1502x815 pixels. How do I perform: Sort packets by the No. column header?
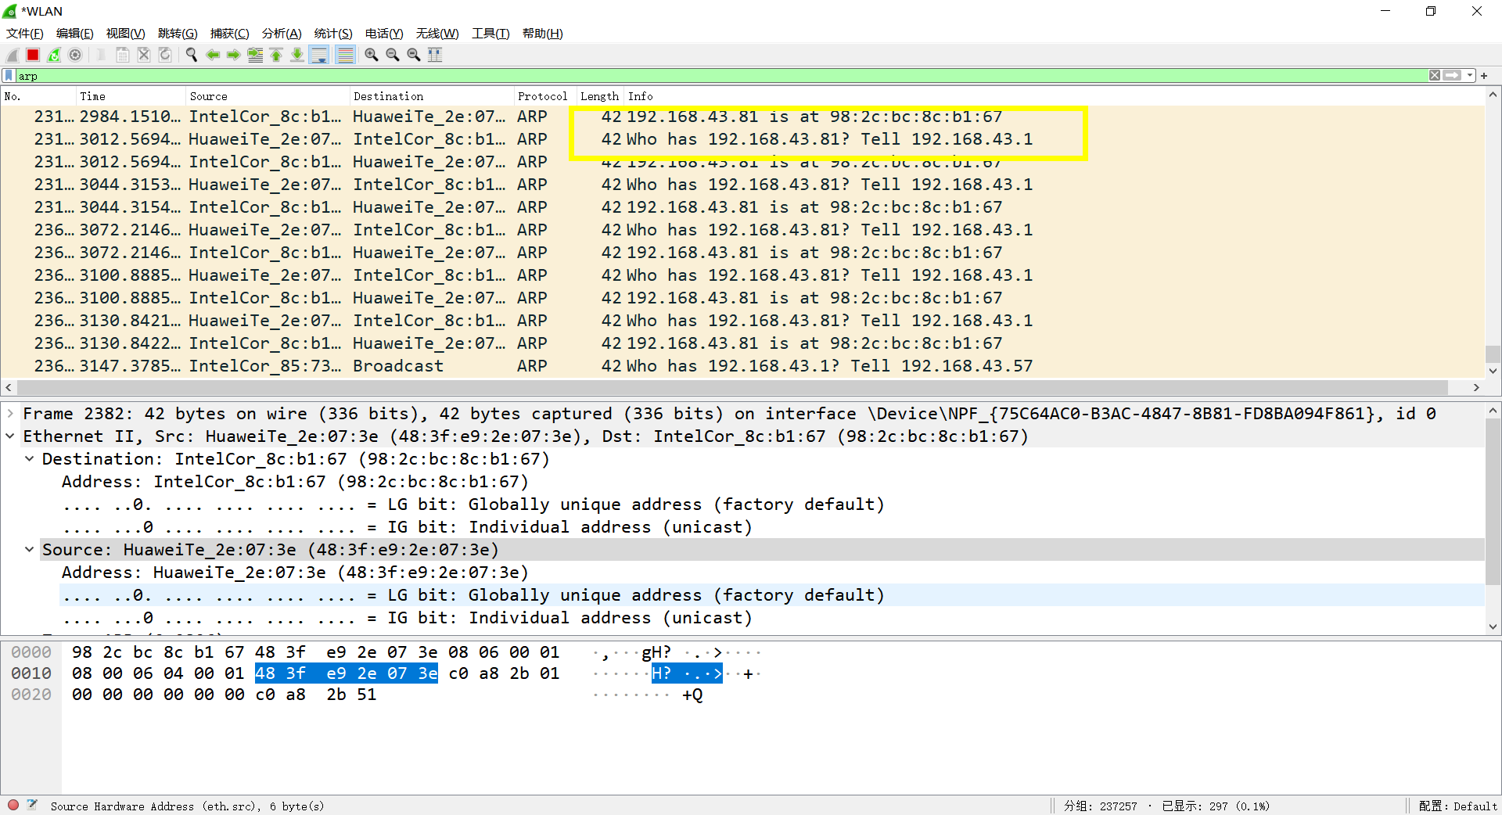(38, 96)
